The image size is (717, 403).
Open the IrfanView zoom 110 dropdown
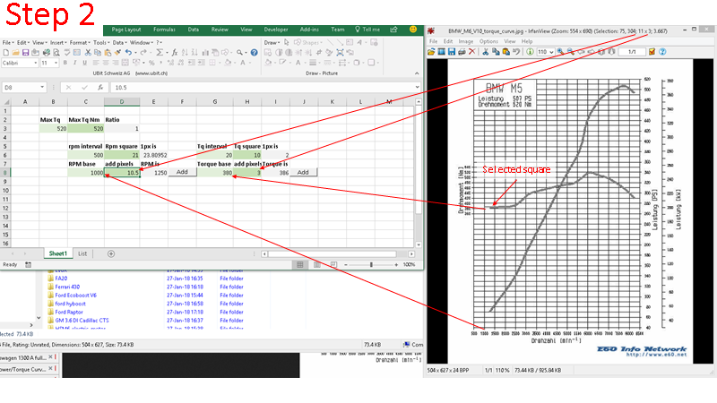tap(552, 52)
